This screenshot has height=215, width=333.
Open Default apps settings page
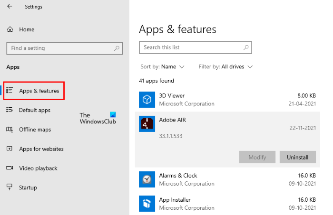(34, 110)
